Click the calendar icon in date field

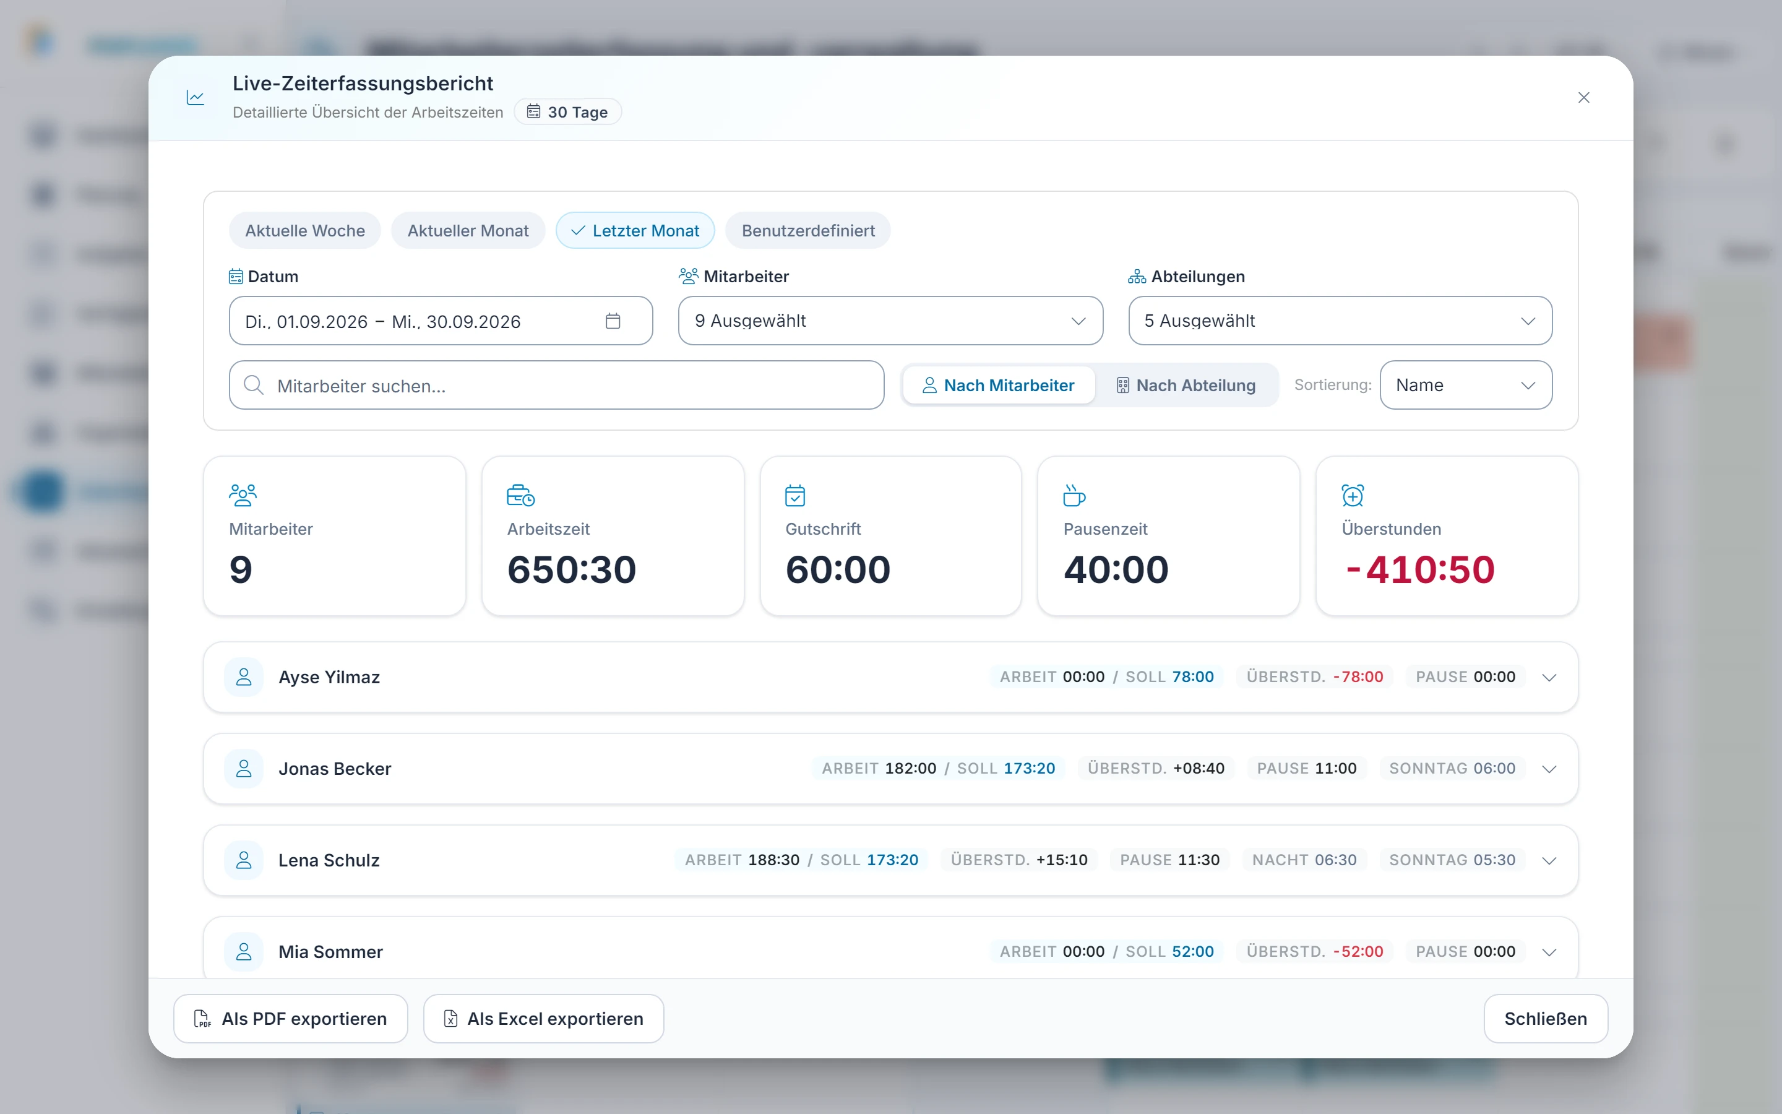coord(613,321)
